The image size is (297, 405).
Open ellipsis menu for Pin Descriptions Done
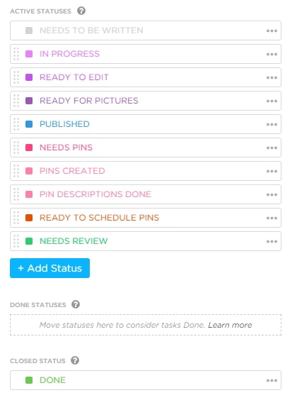click(x=272, y=194)
